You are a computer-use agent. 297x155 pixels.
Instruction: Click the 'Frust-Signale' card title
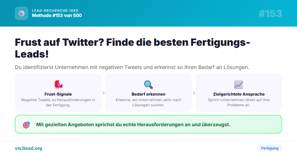tap(58, 94)
